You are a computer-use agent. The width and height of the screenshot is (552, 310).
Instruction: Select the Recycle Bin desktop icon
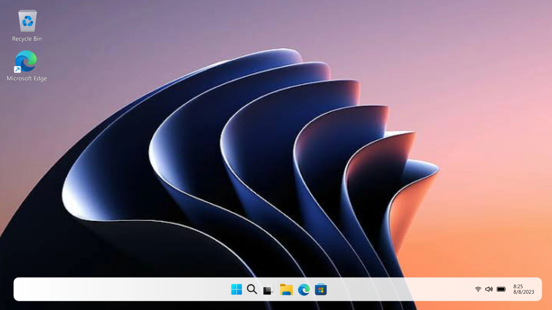pos(27,21)
